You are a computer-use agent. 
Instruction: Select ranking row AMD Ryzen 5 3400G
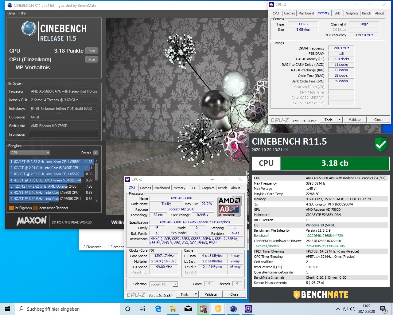[x=52, y=180]
